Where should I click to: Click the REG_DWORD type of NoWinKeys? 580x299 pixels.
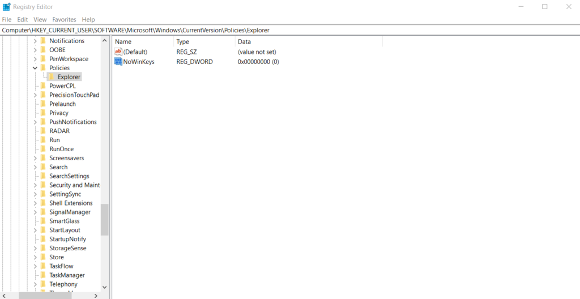tap(195, 62)
